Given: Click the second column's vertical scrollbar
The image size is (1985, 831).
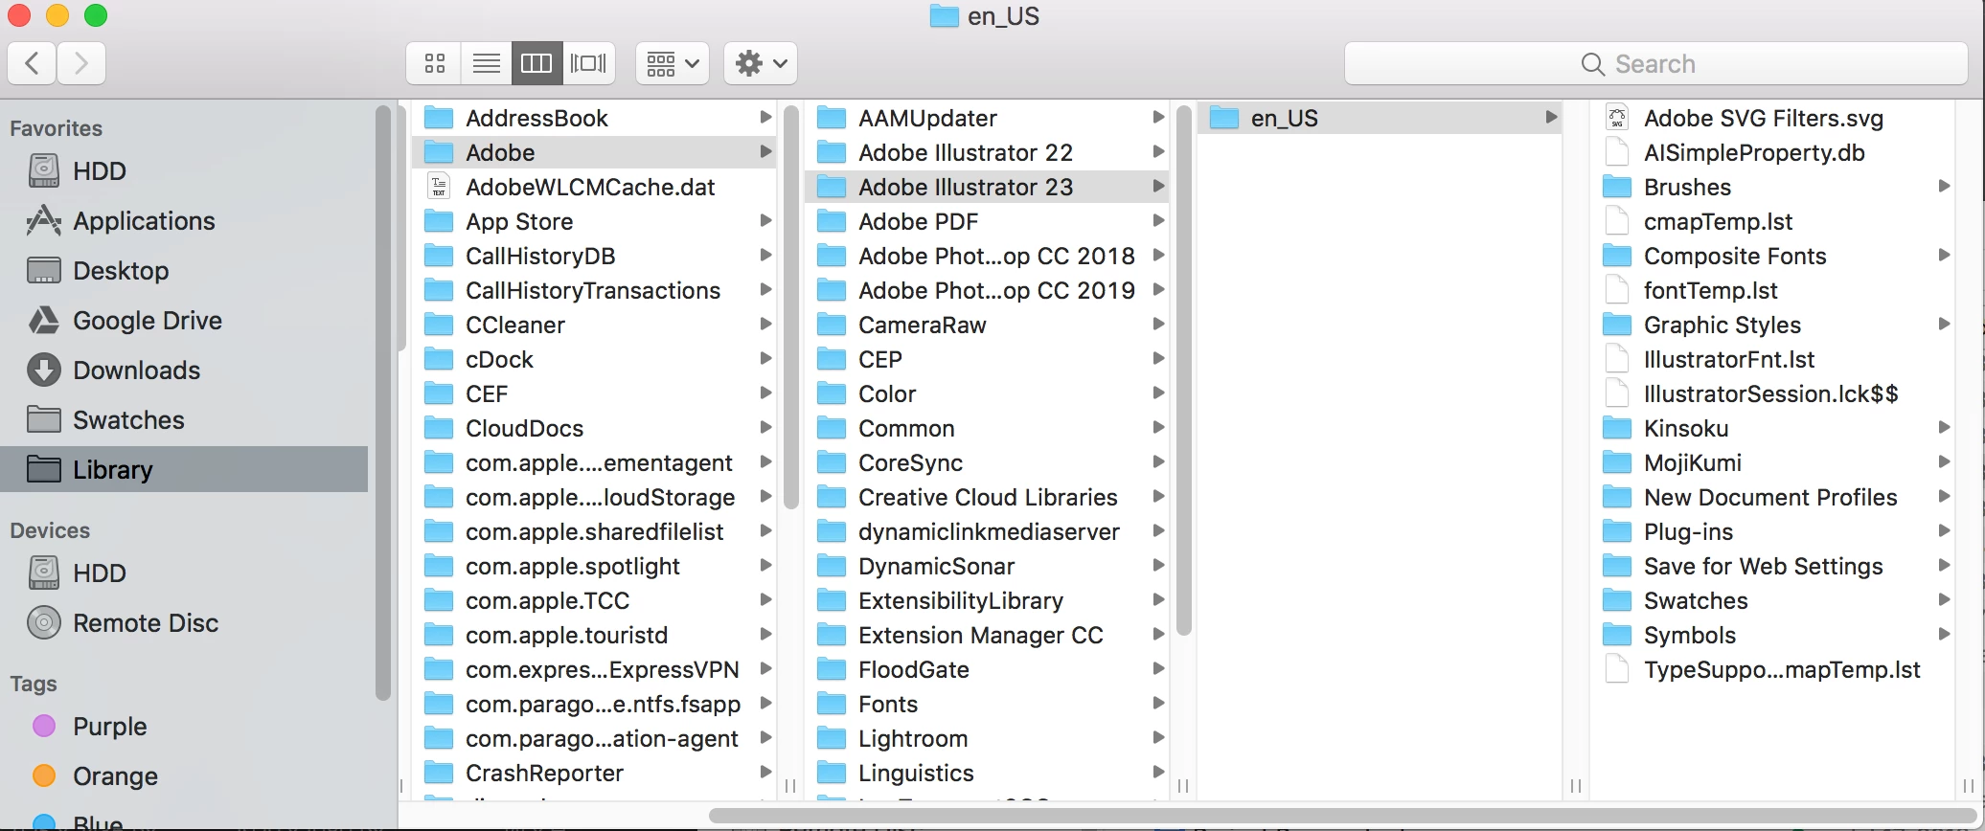Looking at the screenshot, I should click(x=1183, y=370).
